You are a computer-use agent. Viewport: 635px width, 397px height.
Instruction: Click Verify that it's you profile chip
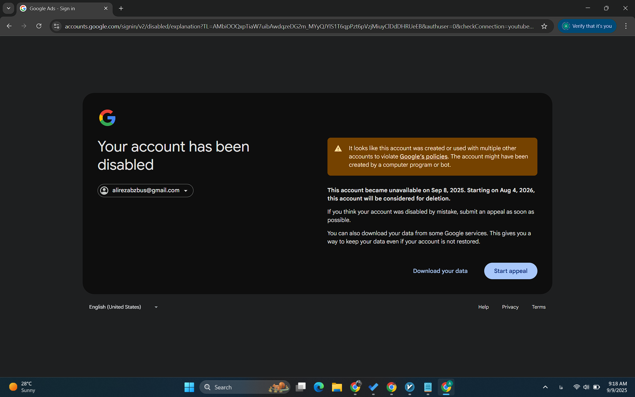click(x=587, y=26)
